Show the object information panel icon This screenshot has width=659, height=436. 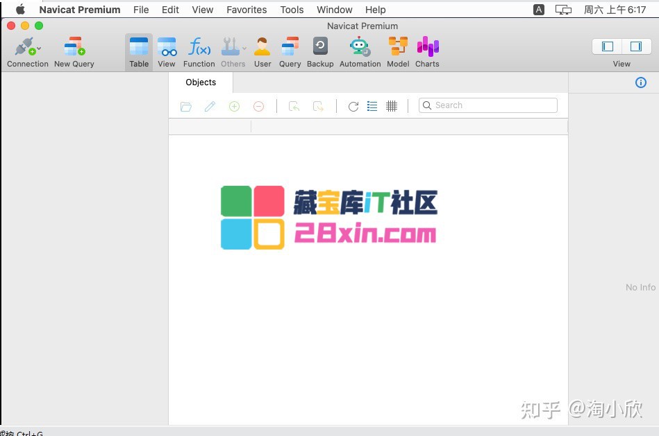tap(640, 82)
